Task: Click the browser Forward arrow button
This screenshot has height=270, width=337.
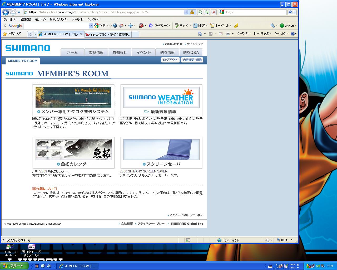Action: tap(13, 12)
